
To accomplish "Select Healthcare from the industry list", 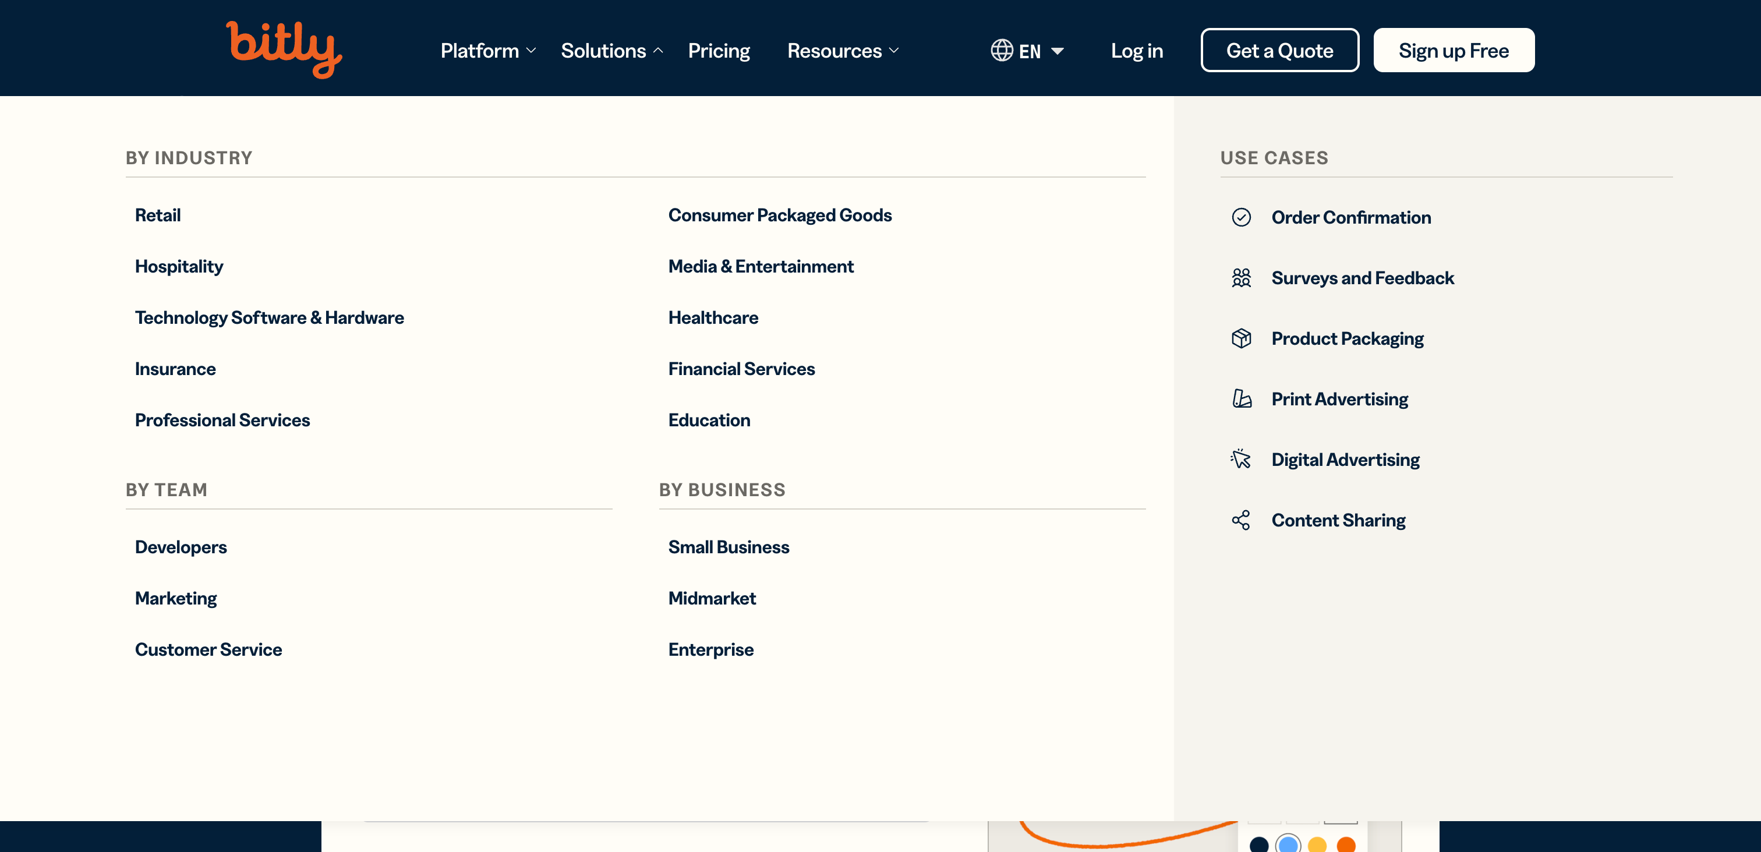I will click(x=713, y=318).
